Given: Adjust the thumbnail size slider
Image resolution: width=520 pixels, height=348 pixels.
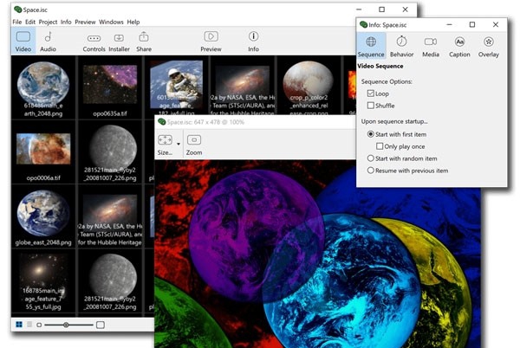Looking at the screenshot, I should tap(66, 325).
